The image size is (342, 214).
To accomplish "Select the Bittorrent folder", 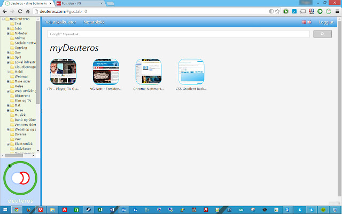I will click(22, 96).
